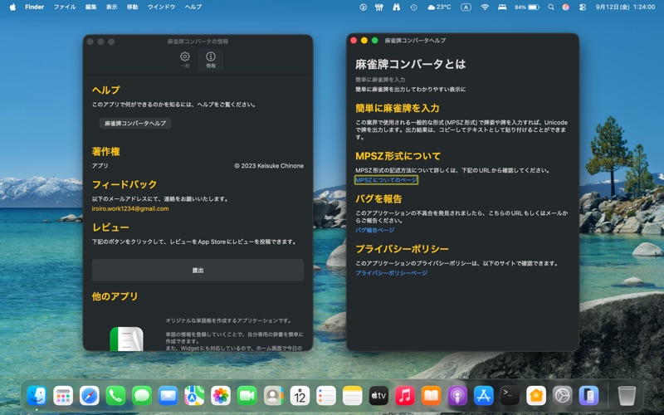664x415 pixels.
Task: Open Mail from the Dock
Action: (168, 396)
